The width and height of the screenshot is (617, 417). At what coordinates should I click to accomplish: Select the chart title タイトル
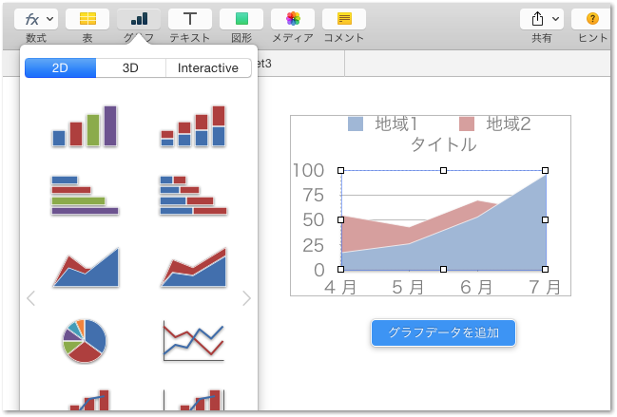click(x=443, y=144)
